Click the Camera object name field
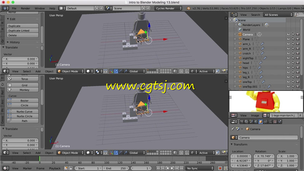Screen dimensions: 304x171 pos(268,138)
